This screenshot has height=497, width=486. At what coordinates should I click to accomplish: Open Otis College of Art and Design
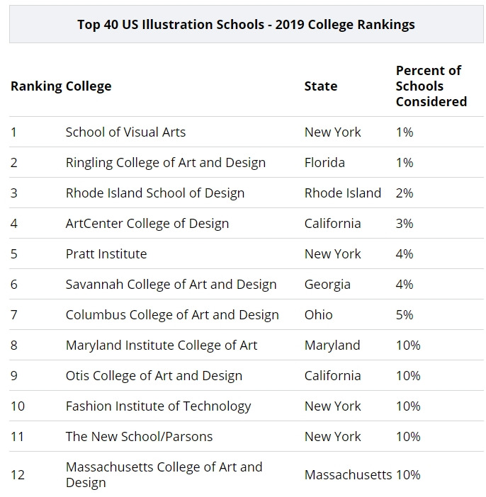tap(154, 376)
